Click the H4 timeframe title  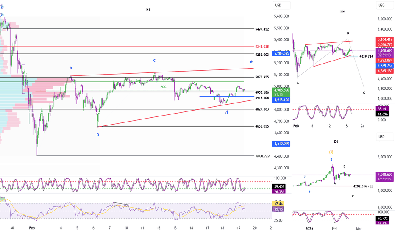click(342, 11)
